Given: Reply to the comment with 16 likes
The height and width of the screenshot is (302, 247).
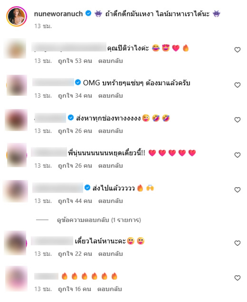Looking at the screenshot, I should pos(110,289).
